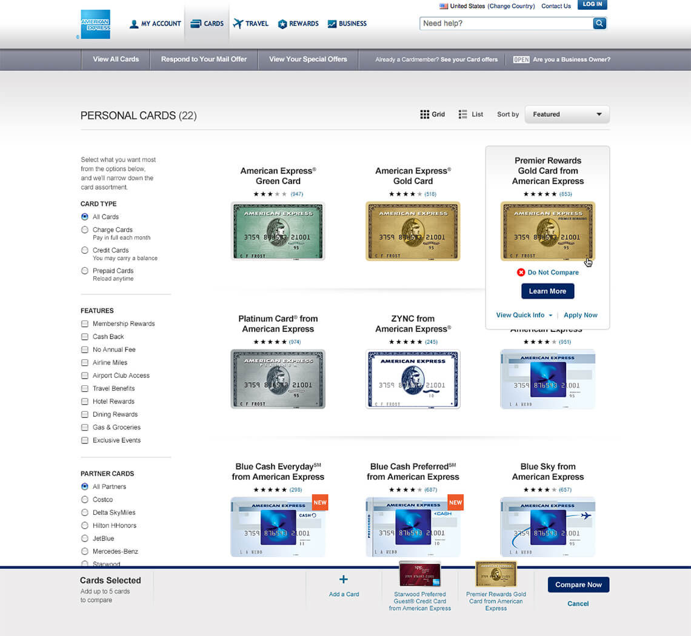Open the Travel menu

[x=250, y=24]
